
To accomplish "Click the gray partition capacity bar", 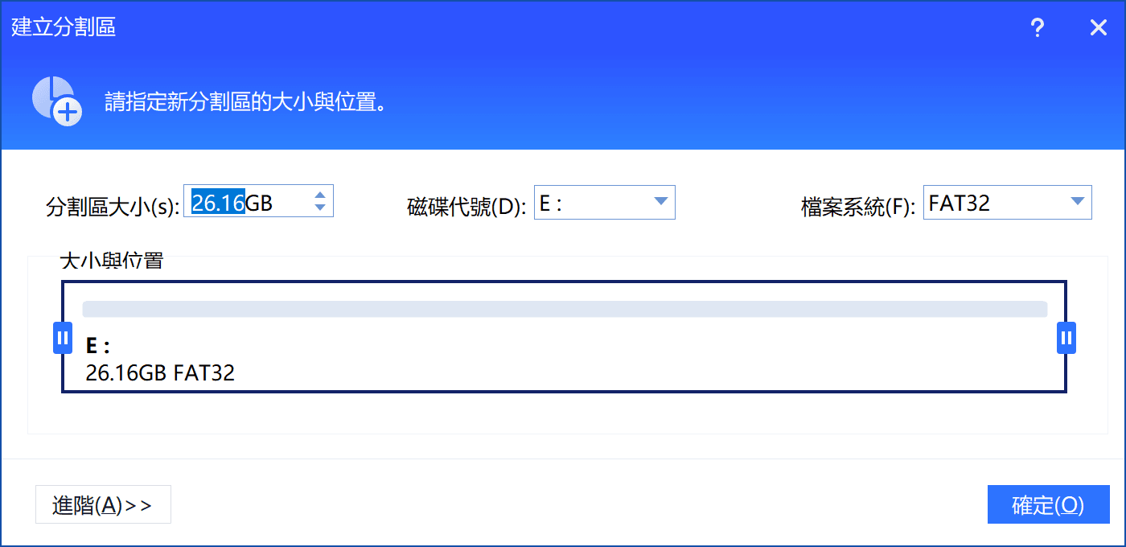I will tap(563, 308).
